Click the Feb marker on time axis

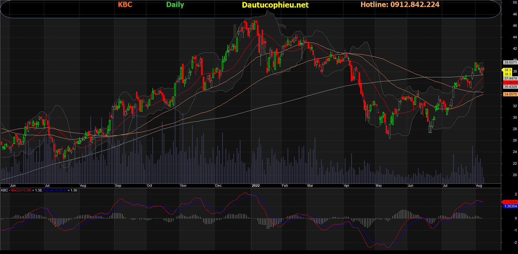(x=285, y=186)
